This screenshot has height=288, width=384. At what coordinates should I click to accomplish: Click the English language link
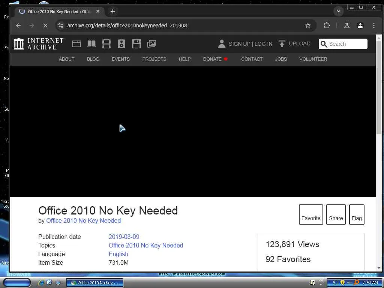pyautogui.click(x=118, y=254)
